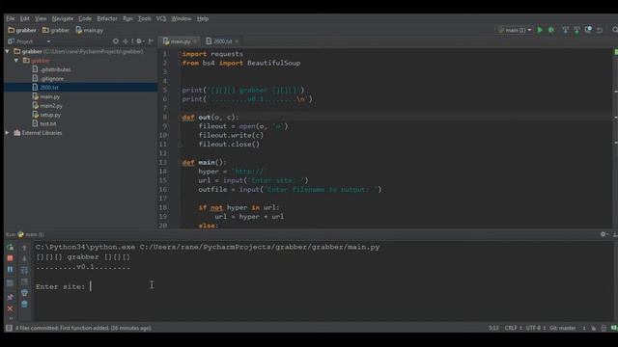Pin the Run tab with the pin icon
This screenshot has width=618, height=347.
(11, 297)
